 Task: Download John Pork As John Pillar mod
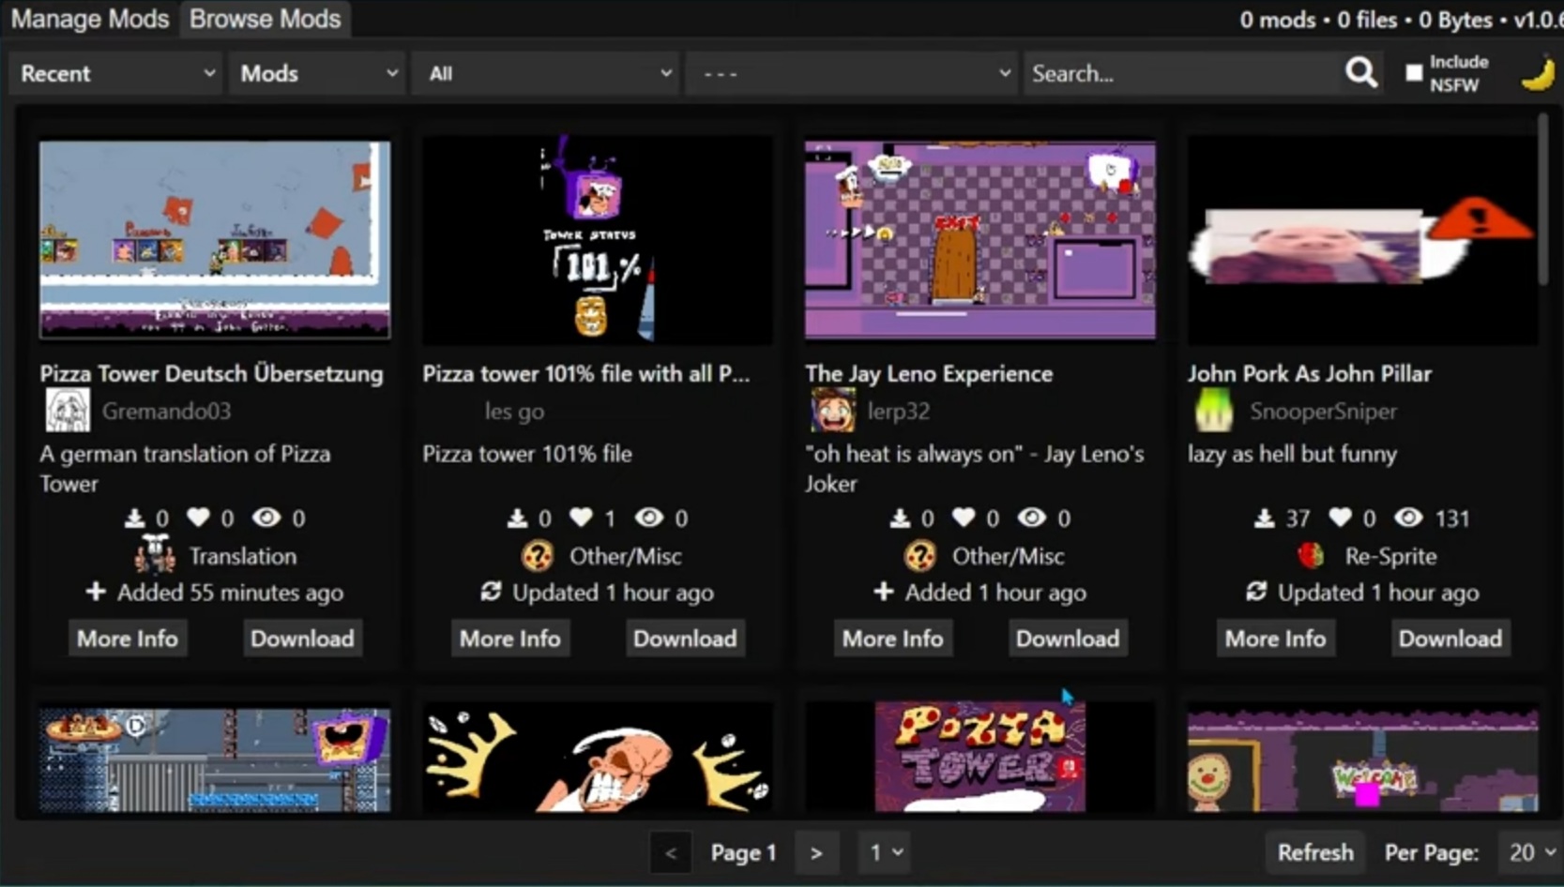tap(1450, 639)
